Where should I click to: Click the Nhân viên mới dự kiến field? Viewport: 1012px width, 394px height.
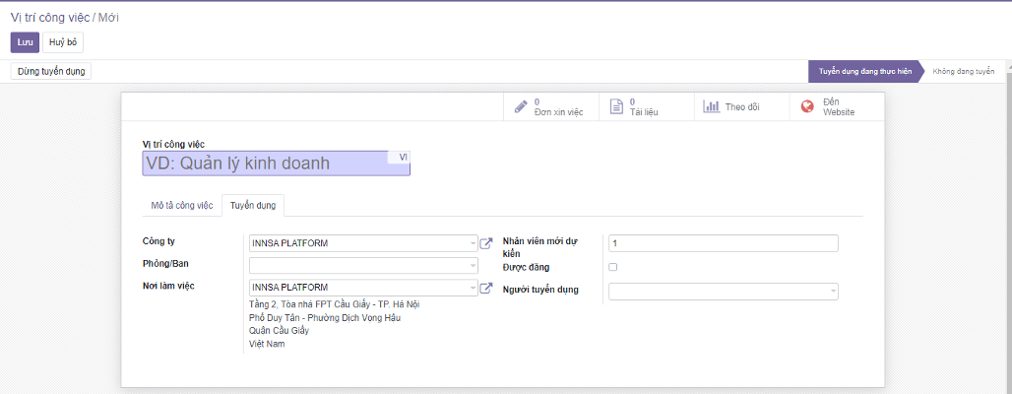tap(724, 243)
